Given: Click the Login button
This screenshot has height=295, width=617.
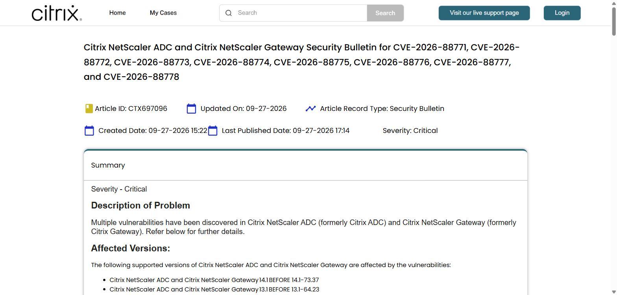Looking at the screenshot, I should tap(562, 13).
